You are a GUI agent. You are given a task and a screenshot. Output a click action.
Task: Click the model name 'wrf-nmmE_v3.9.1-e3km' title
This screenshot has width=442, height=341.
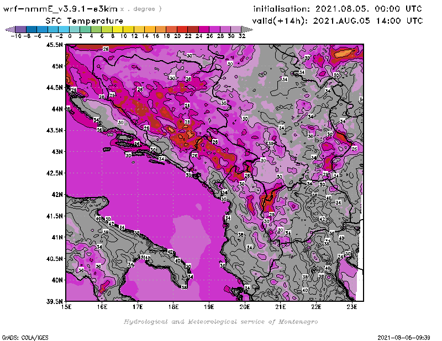(x=60, y=9)
